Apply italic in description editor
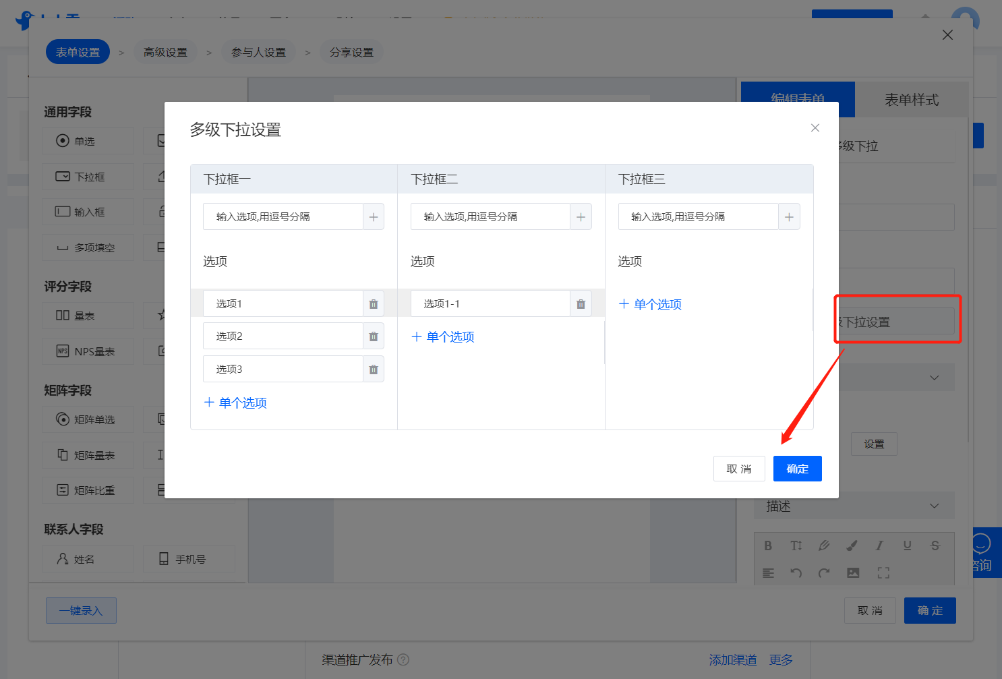The width and height of the screenshot is (1002, 679). click(x=879, y=545)
